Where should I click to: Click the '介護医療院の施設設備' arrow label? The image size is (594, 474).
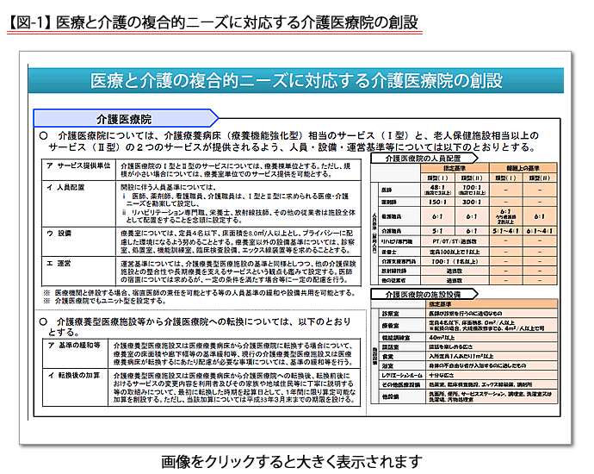point(424,294)
